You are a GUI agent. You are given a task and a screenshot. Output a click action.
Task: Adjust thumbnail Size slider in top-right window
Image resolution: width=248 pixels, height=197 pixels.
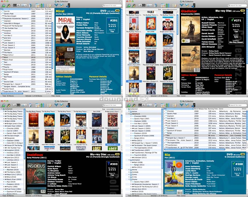[x=169, y=9]
